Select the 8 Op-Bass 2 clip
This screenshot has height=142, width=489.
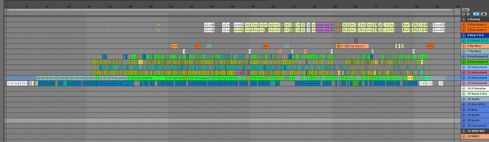coord(358,46)
